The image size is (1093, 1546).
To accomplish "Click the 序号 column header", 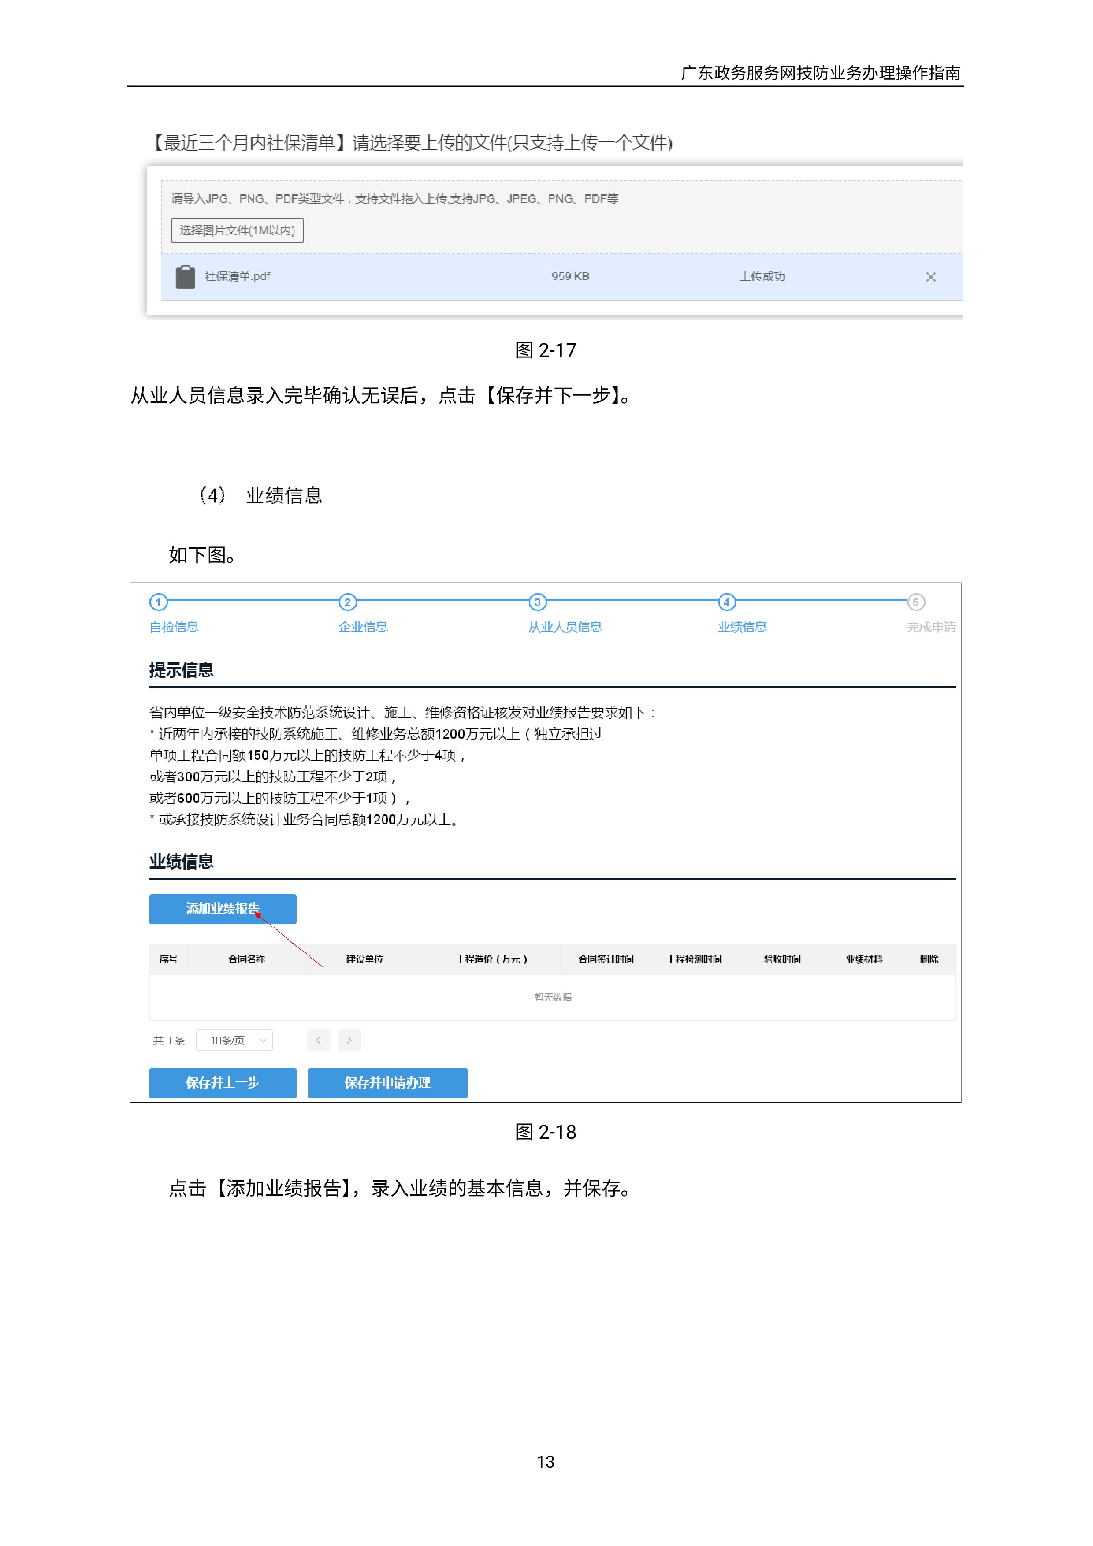I will click(x=168, y=959).
